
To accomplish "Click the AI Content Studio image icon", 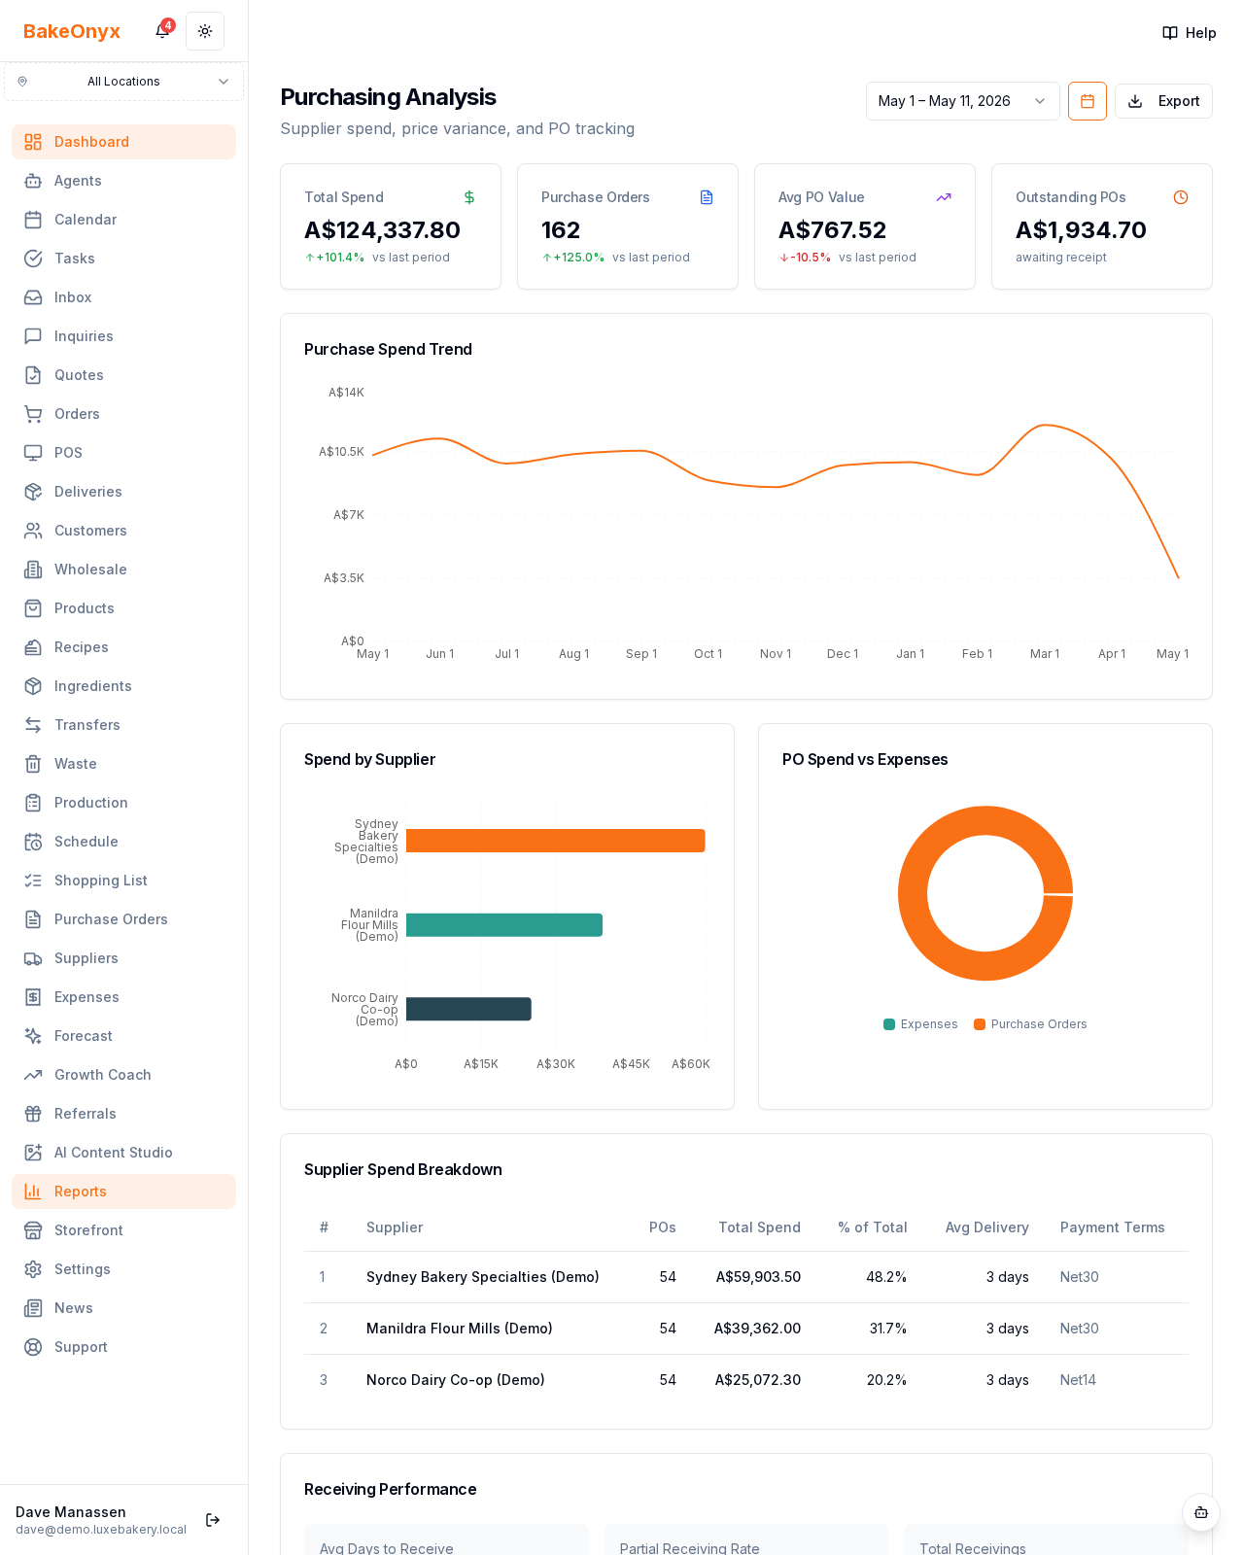I will (x=33, y=1153).
